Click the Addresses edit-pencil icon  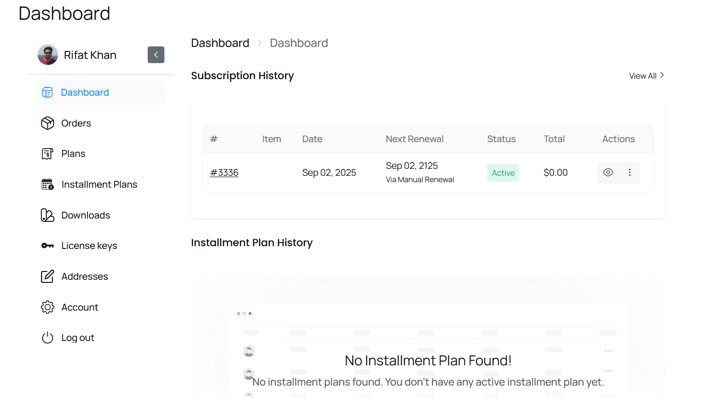[47, 276]
